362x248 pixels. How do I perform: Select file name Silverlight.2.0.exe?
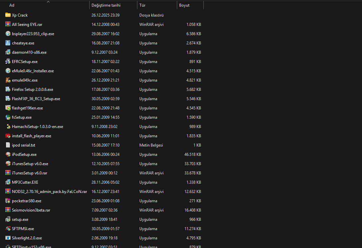pyautogui.click(x=27, y=238)
